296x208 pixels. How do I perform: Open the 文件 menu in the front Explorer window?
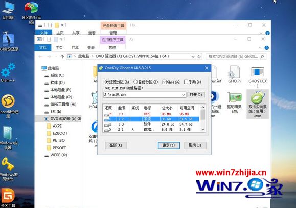(x=43, y=47)
